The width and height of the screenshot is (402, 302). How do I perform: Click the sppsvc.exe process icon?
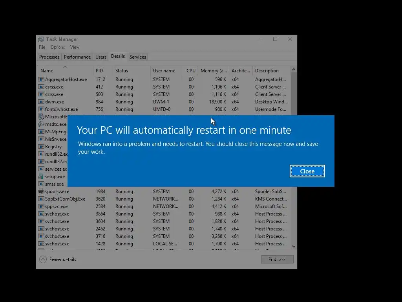pos(41,206)
